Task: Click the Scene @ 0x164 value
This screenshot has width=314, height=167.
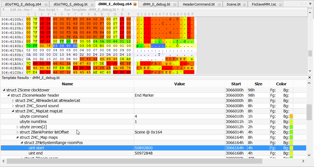Action: tap(148, 132)
